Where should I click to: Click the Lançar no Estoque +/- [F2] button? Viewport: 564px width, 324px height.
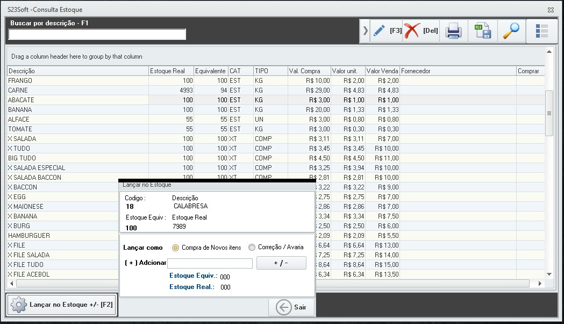tap(62, 305)
